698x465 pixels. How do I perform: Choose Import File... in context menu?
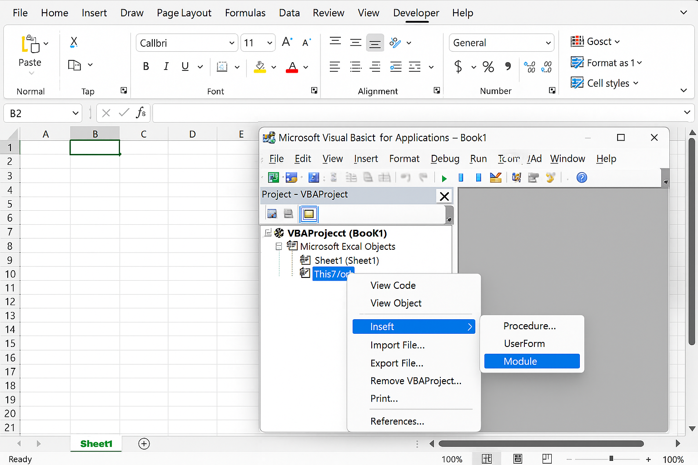pos(398,345)
